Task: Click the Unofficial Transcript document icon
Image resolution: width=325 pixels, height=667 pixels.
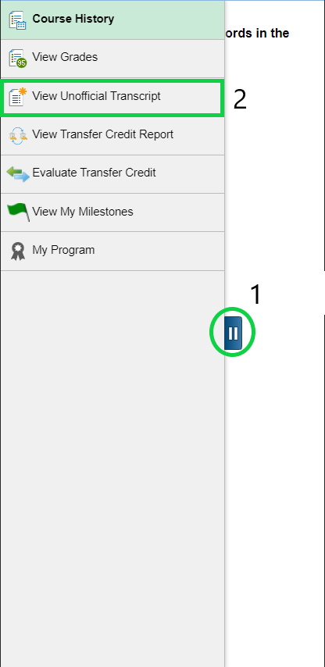Action: pos(17,96)
